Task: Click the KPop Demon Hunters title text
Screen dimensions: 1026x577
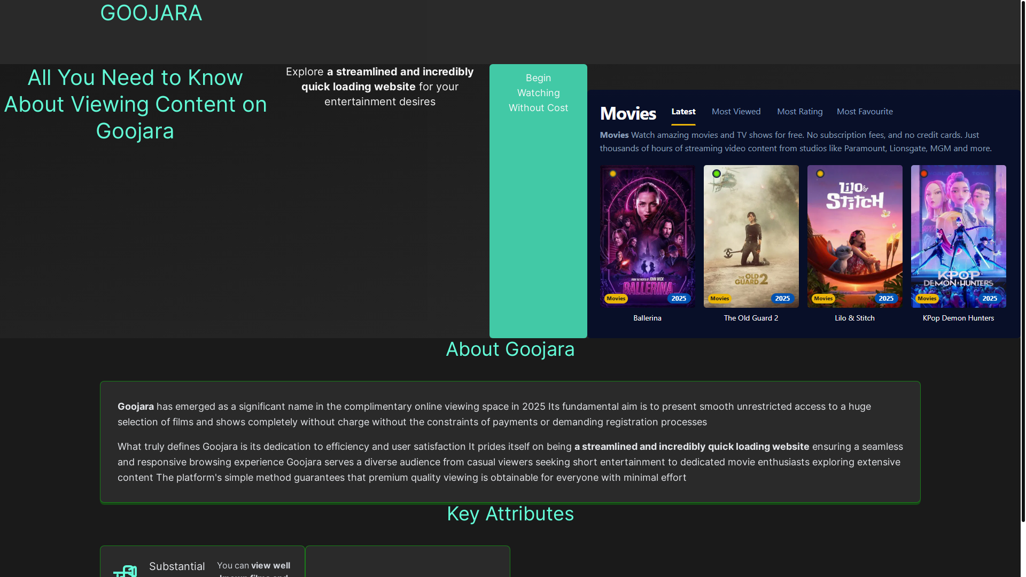Action: click(x=958, y=318)
